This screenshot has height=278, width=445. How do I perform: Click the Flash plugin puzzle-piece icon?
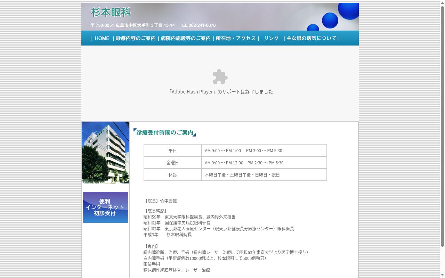[220, 77]
